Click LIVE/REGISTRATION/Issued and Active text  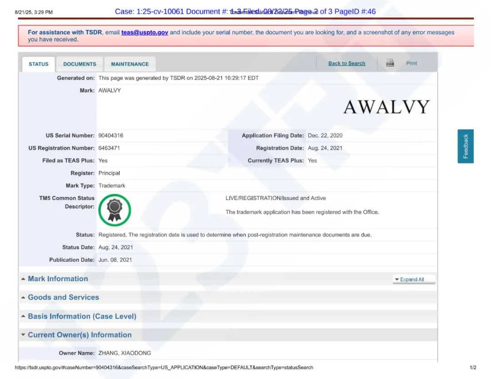276,198
